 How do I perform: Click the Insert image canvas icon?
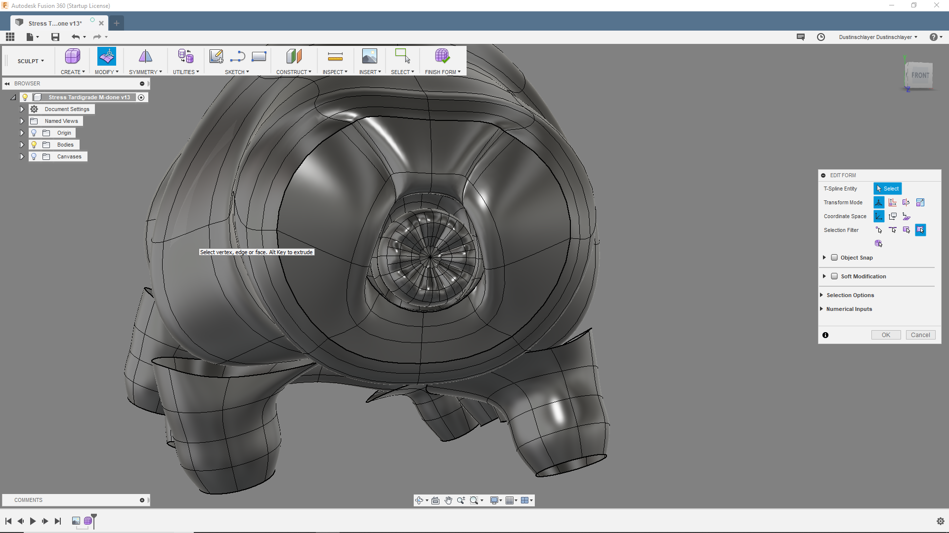[x=369, y=56]
